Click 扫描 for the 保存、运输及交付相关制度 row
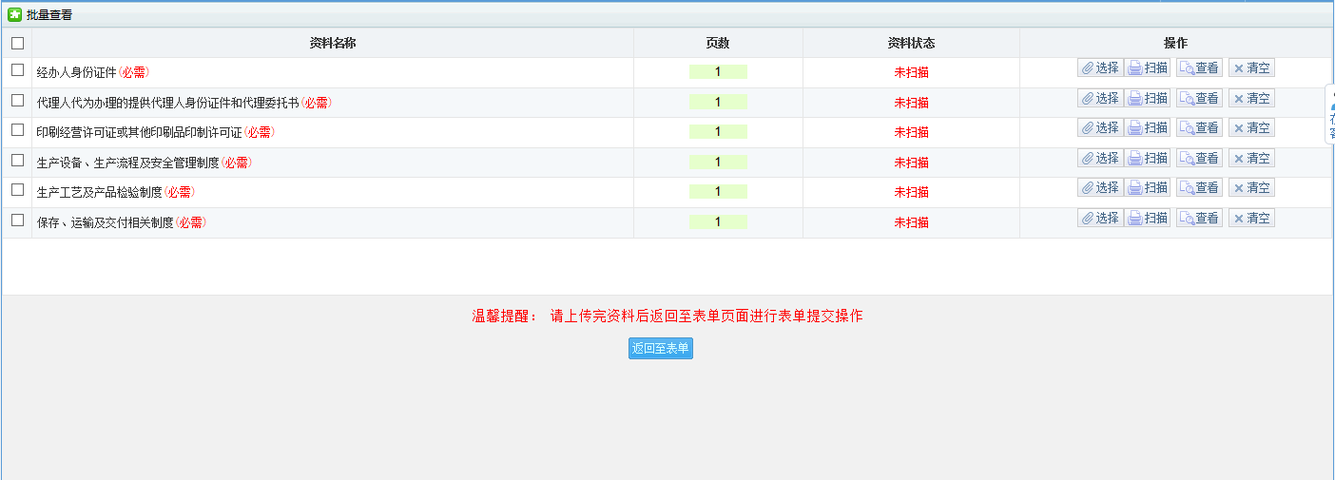 [x=1148, y=219]
